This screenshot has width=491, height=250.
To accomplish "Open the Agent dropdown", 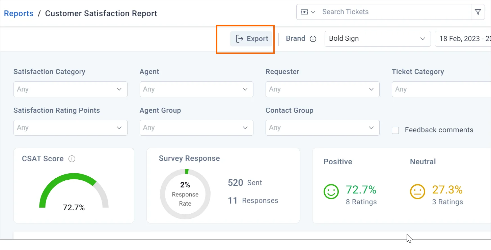I will (x=196, y=89).
